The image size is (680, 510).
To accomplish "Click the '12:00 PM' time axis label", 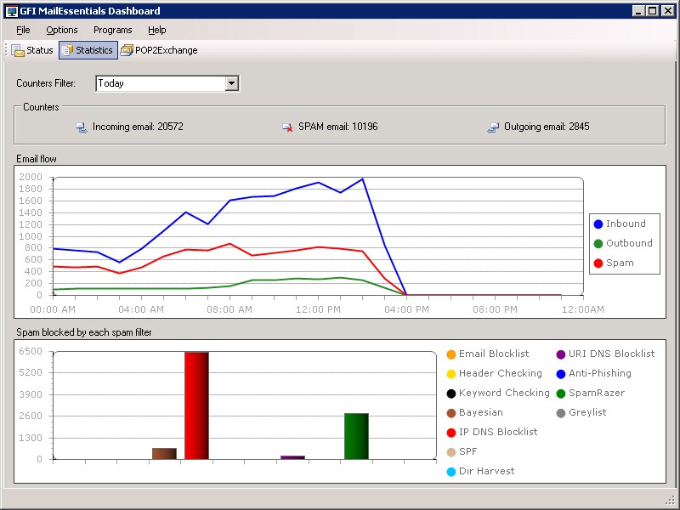I will pos(318,309).
